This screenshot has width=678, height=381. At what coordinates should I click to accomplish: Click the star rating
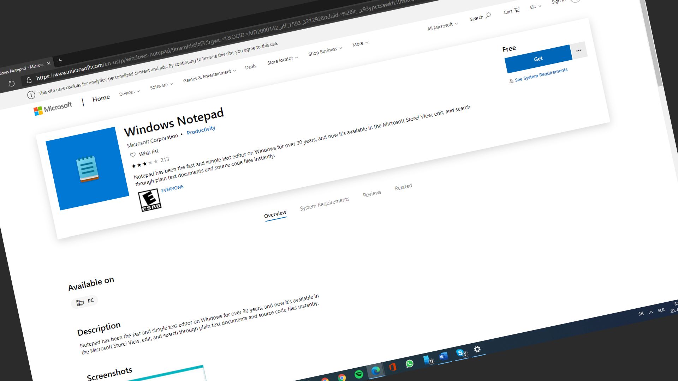coord(144,164)
